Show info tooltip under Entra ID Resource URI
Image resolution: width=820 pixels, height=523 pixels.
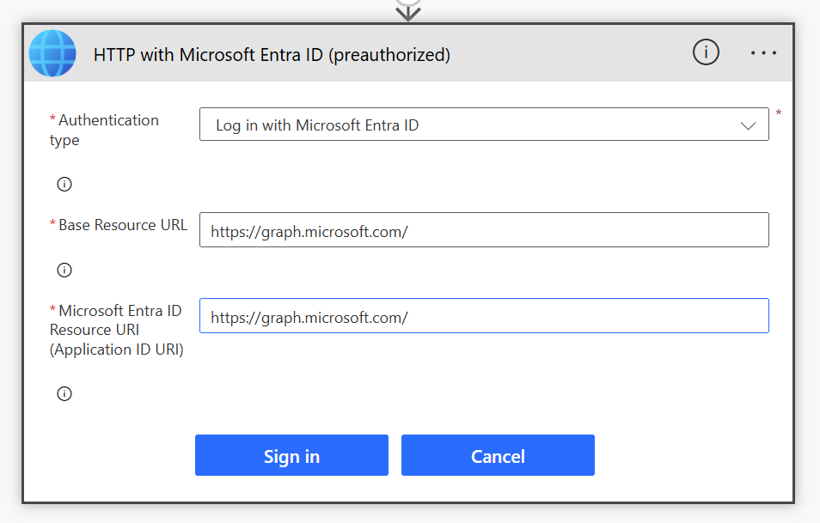coord(64,393)
